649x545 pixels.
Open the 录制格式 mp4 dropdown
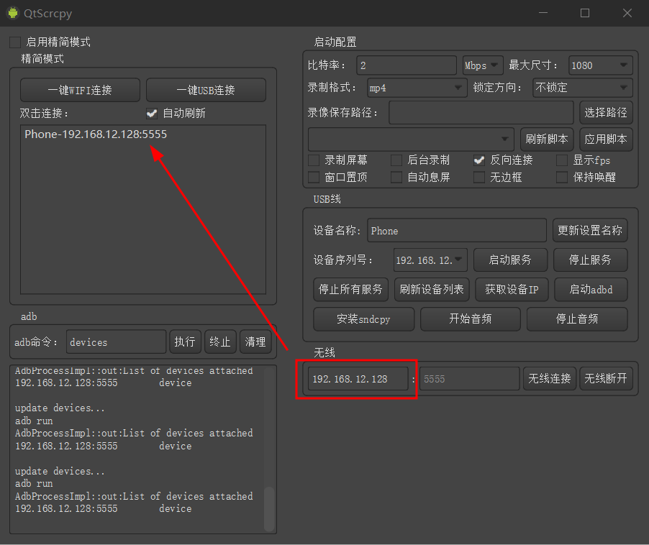(x=417, y=88)
